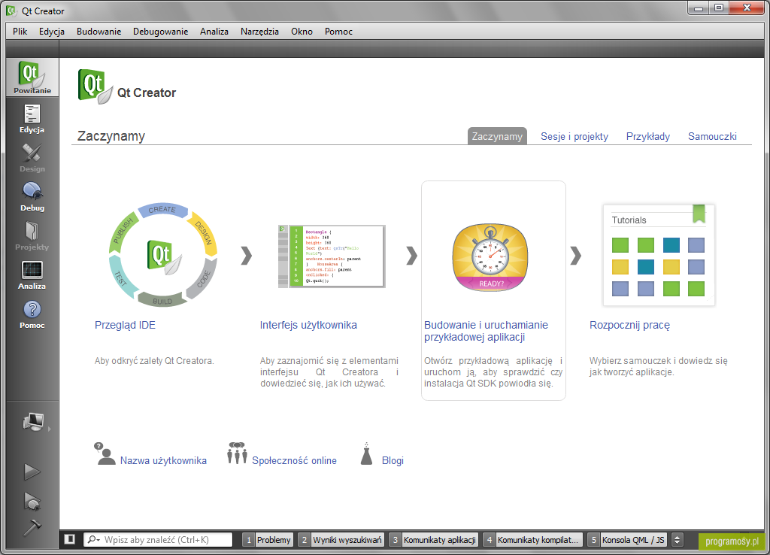The width and height of the screenshot is (770, 555).
Task: Open the Problemy output pane
Action: [268, 540]
